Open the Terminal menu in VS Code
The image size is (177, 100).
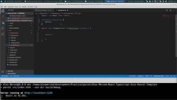coord(30,7)
